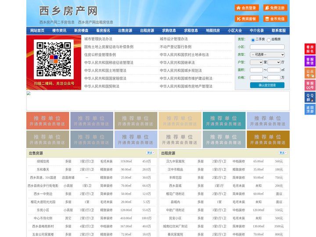The width and height of the screenshot is (316, 237).
Task: Open the 看房报名 nav menu item
Action: tap(103, 31)
